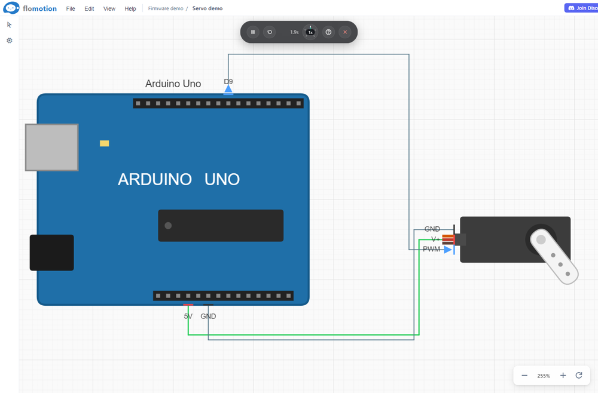Open the settings gear in sidebar
Viewport: 598px width, 393px height.
click(10, 41)
